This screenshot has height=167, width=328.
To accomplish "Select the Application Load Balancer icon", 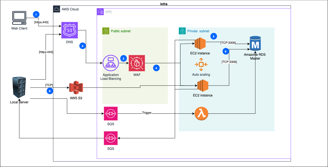I will [x=111, y=63].
